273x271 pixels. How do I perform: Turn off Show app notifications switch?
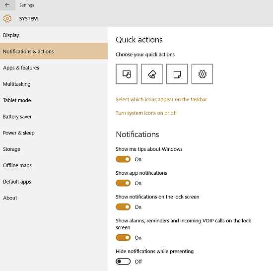coord(123,183)
